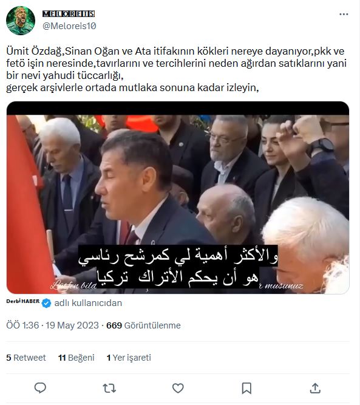Viewport: 360px width, 405px height.
Task: Open the share upload icon
Action: click(315, 388)
